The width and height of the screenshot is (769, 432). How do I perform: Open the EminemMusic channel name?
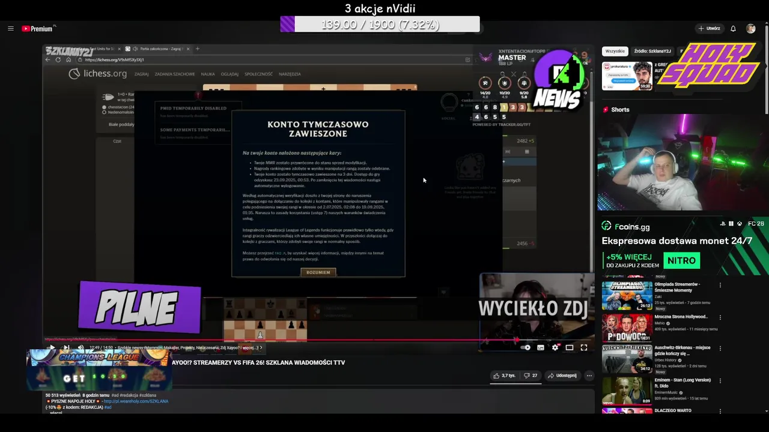coord(667,392)
